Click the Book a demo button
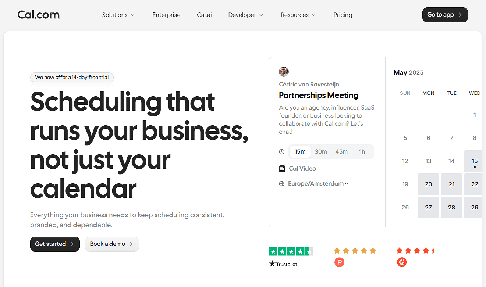 [112, 244]
